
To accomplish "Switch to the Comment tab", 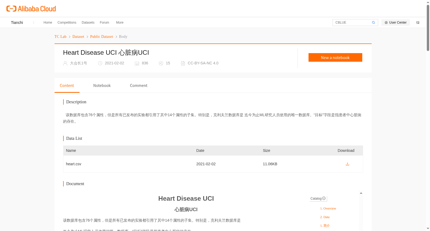I will coord(139,86).
